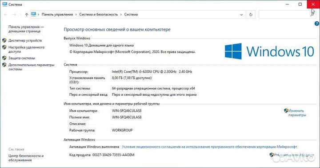Navigate to Панель управления breadcrumb
The height and width of the screenshot is (168, 320).
(x=57, y=15)
